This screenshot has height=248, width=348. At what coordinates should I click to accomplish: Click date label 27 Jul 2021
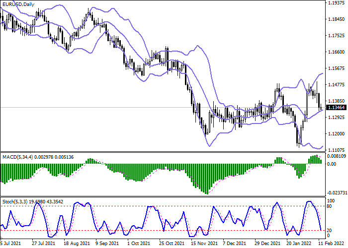(44, 244)
